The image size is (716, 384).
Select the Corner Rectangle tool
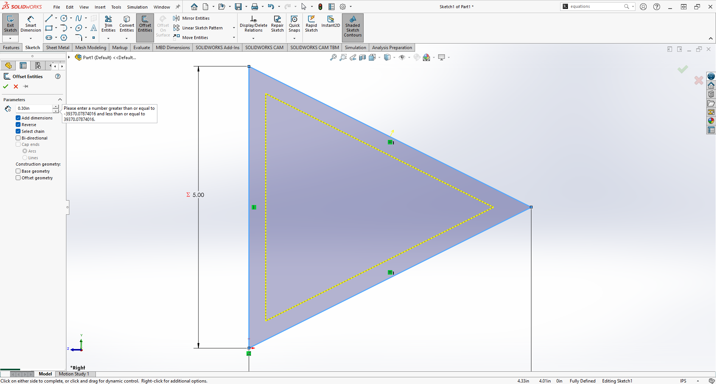(x=49, y=28)
